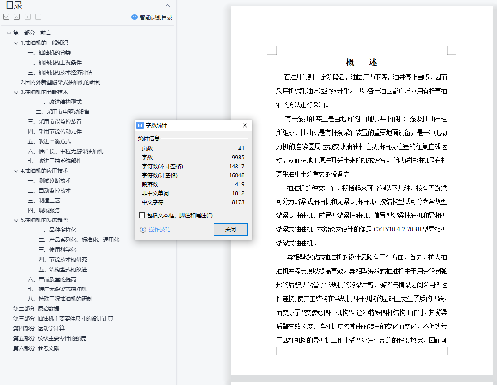
Task: Open the 操作技巧 link
Action: coord(159,230)
